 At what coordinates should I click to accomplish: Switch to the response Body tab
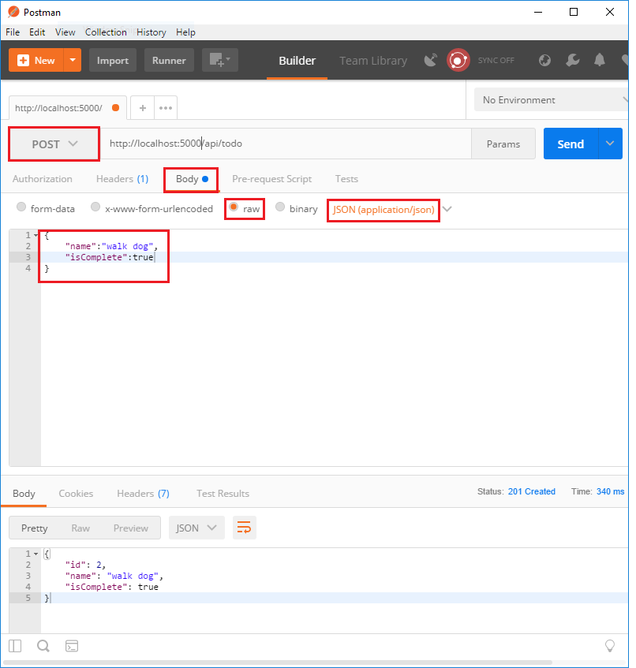(24, 494)
